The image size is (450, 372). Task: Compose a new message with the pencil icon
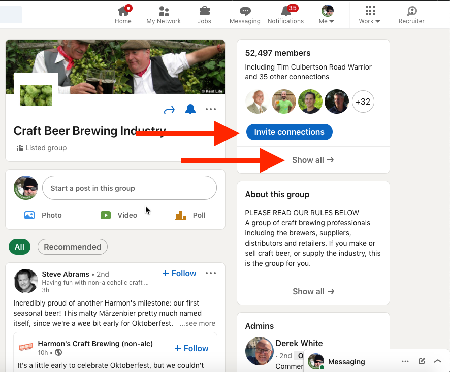point(422,361)
